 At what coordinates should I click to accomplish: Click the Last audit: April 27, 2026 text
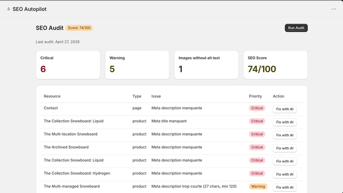58,42
